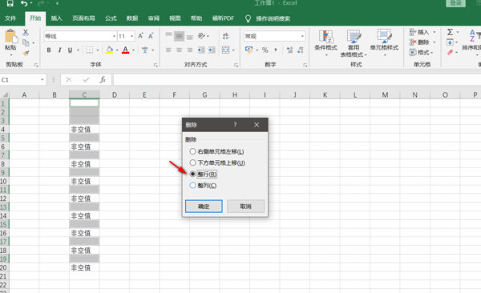Open the font name dropdown
This screenshot has height=293, width=481.
click(114, 36)
